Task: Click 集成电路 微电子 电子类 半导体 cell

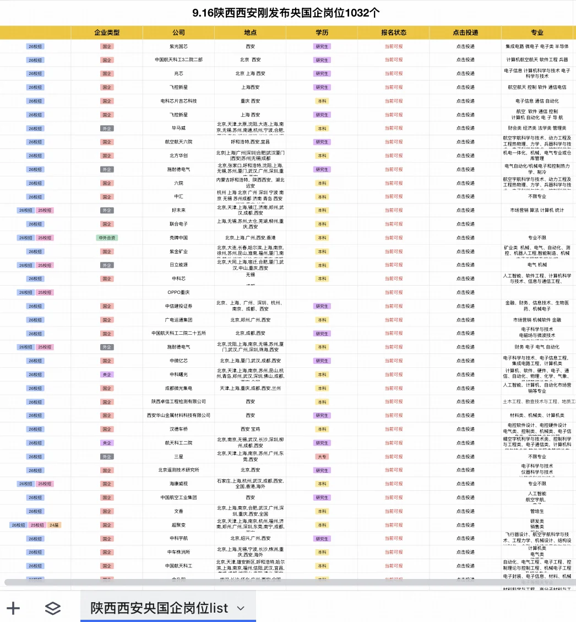Action: 537,46
